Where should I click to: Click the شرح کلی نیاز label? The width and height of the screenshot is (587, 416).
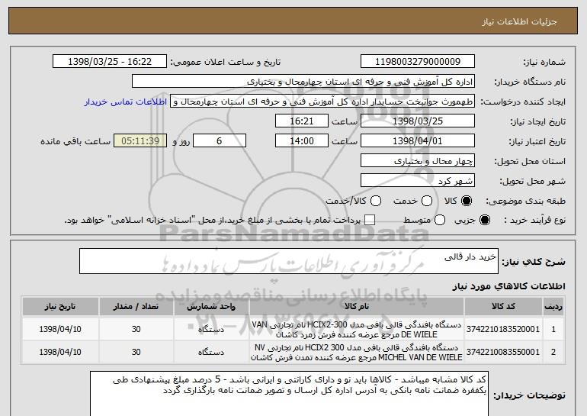[x=534, y=262]
